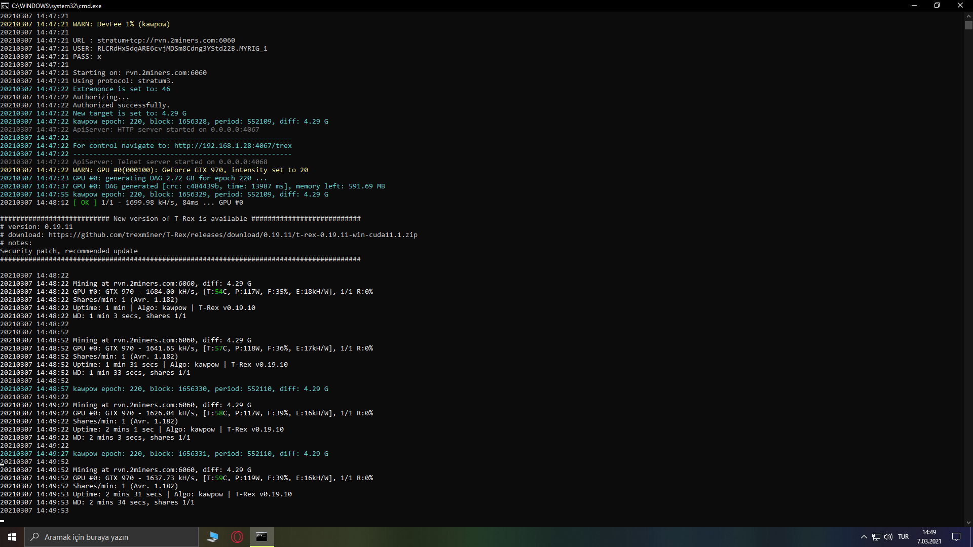Click the 1684.00 kH/s GPU line
Viewport: 973px width, 547px height.
[x=186, y=292]
